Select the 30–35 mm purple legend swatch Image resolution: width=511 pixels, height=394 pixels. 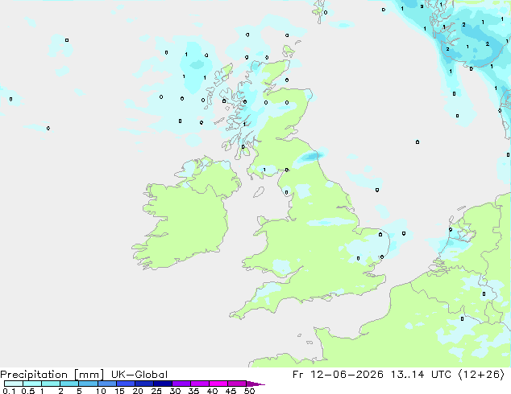(x=181, y=384)
